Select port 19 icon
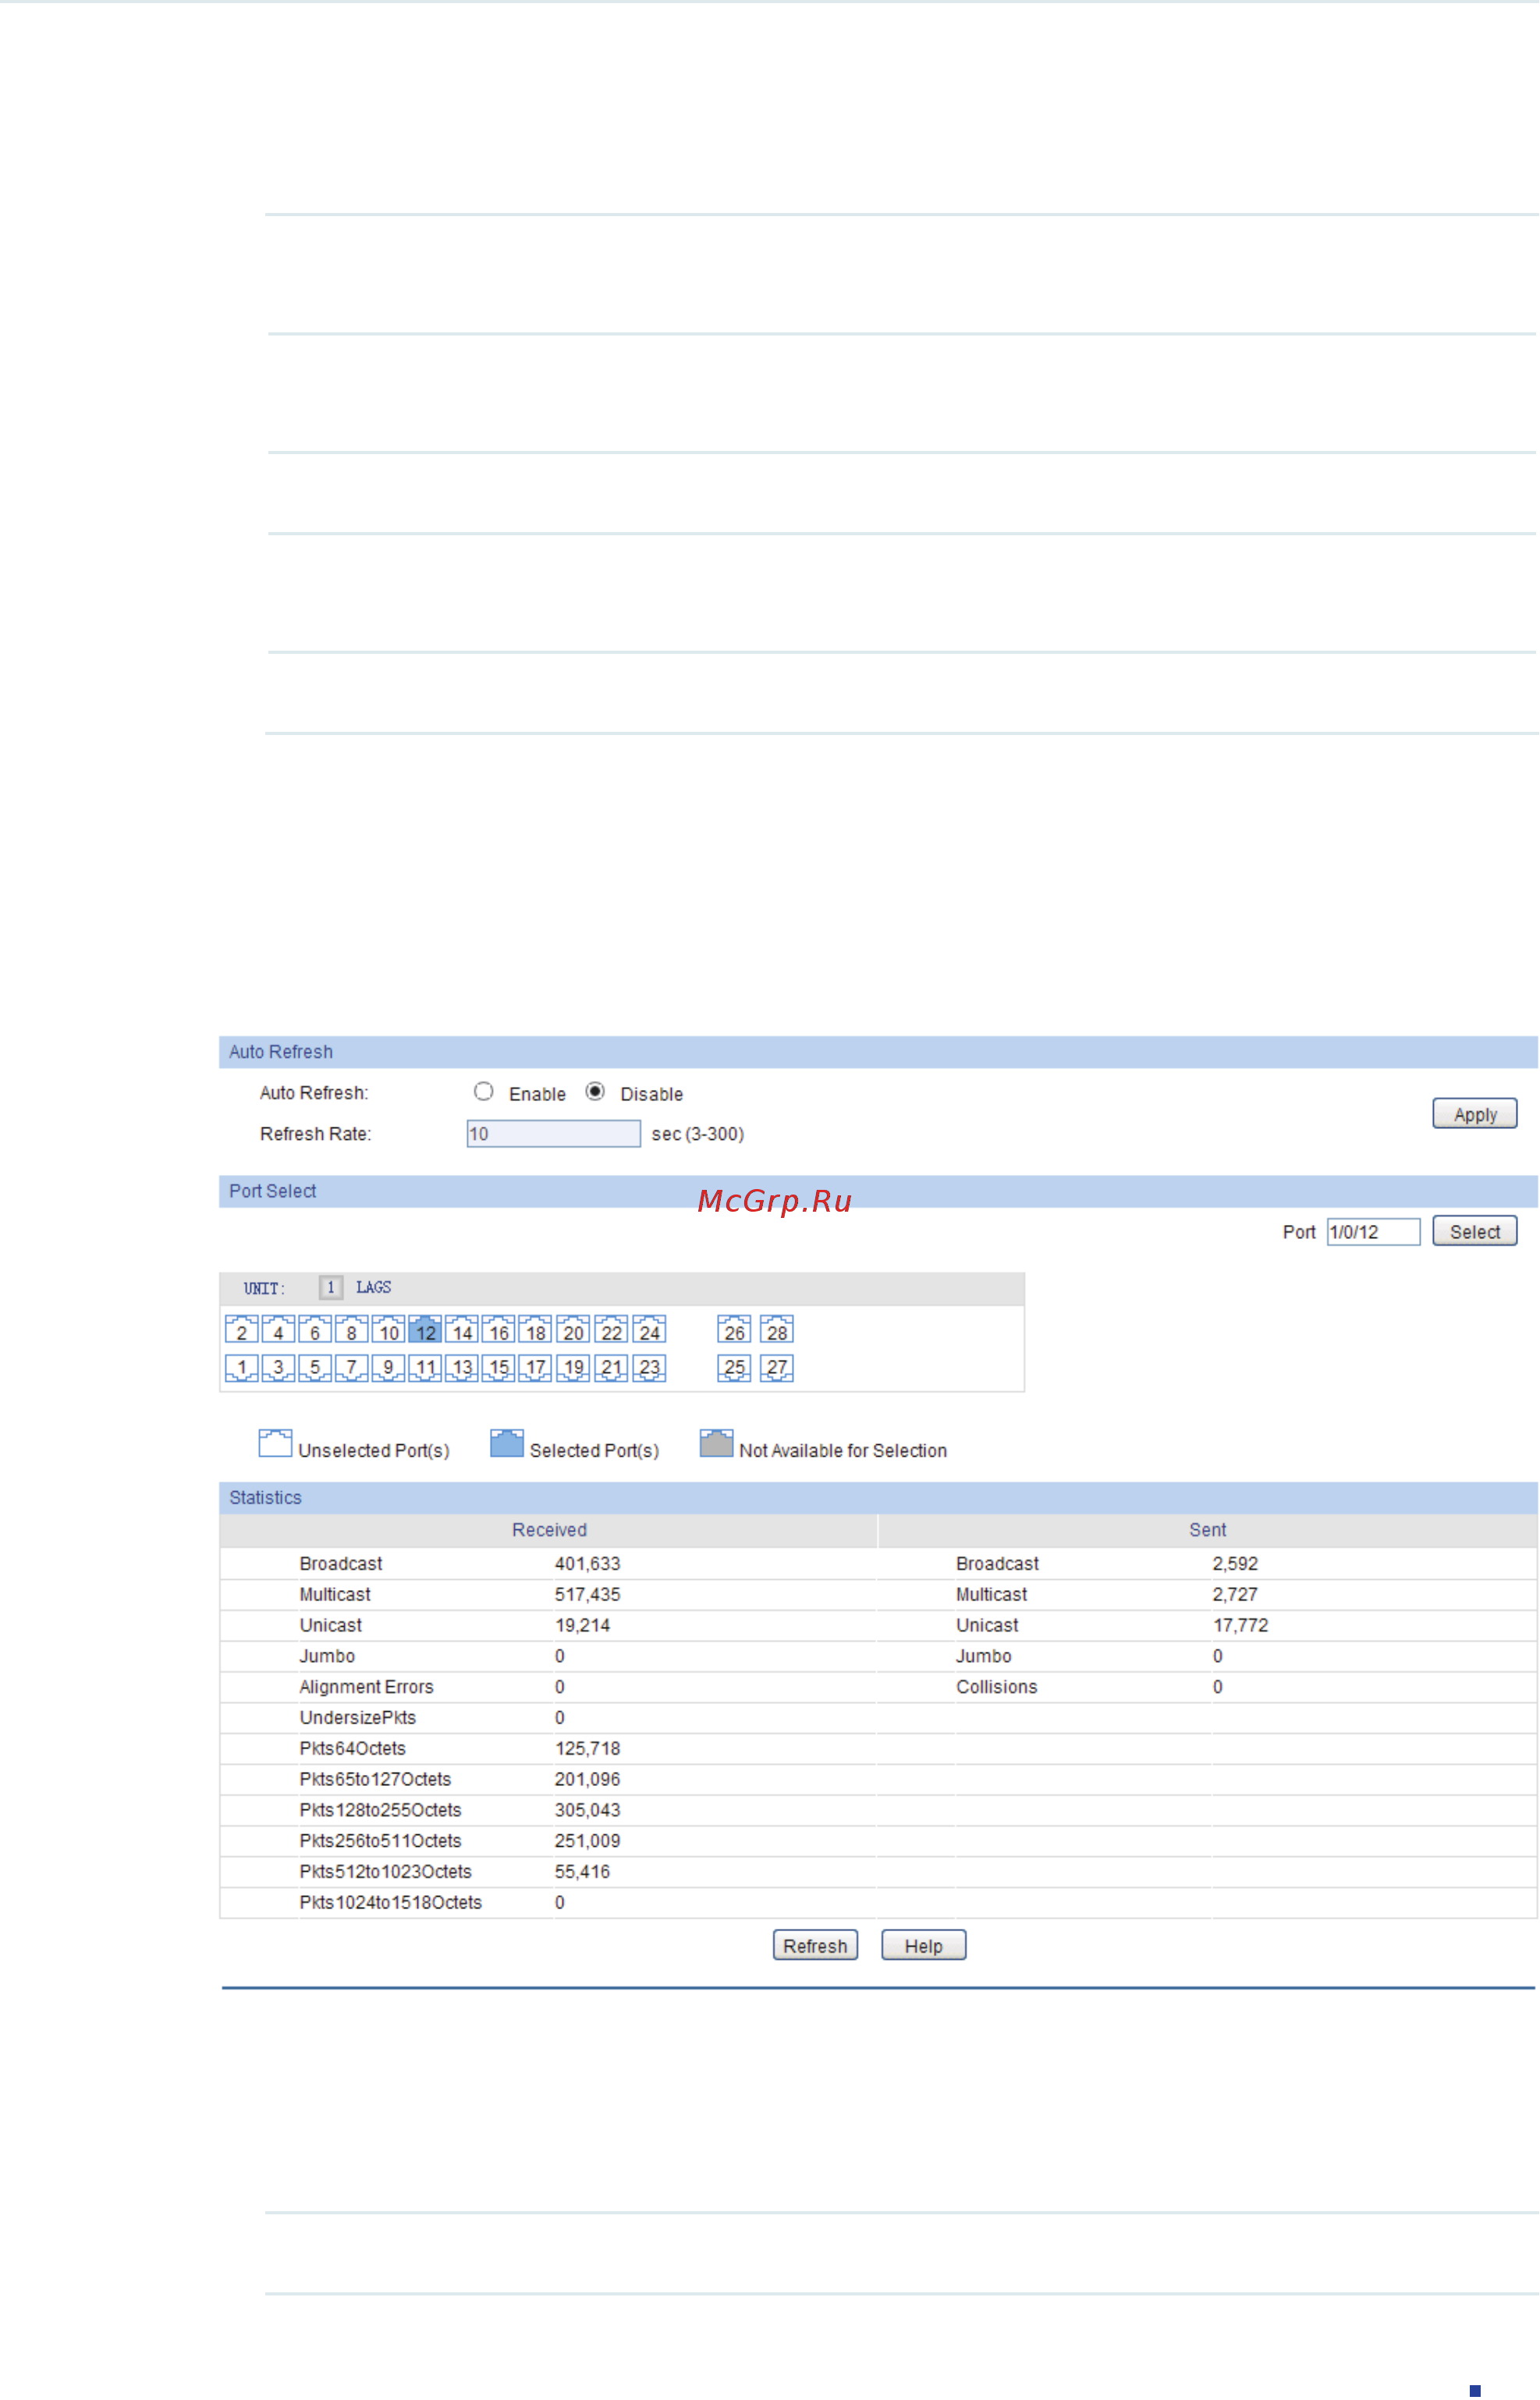 click(573, 1368)
